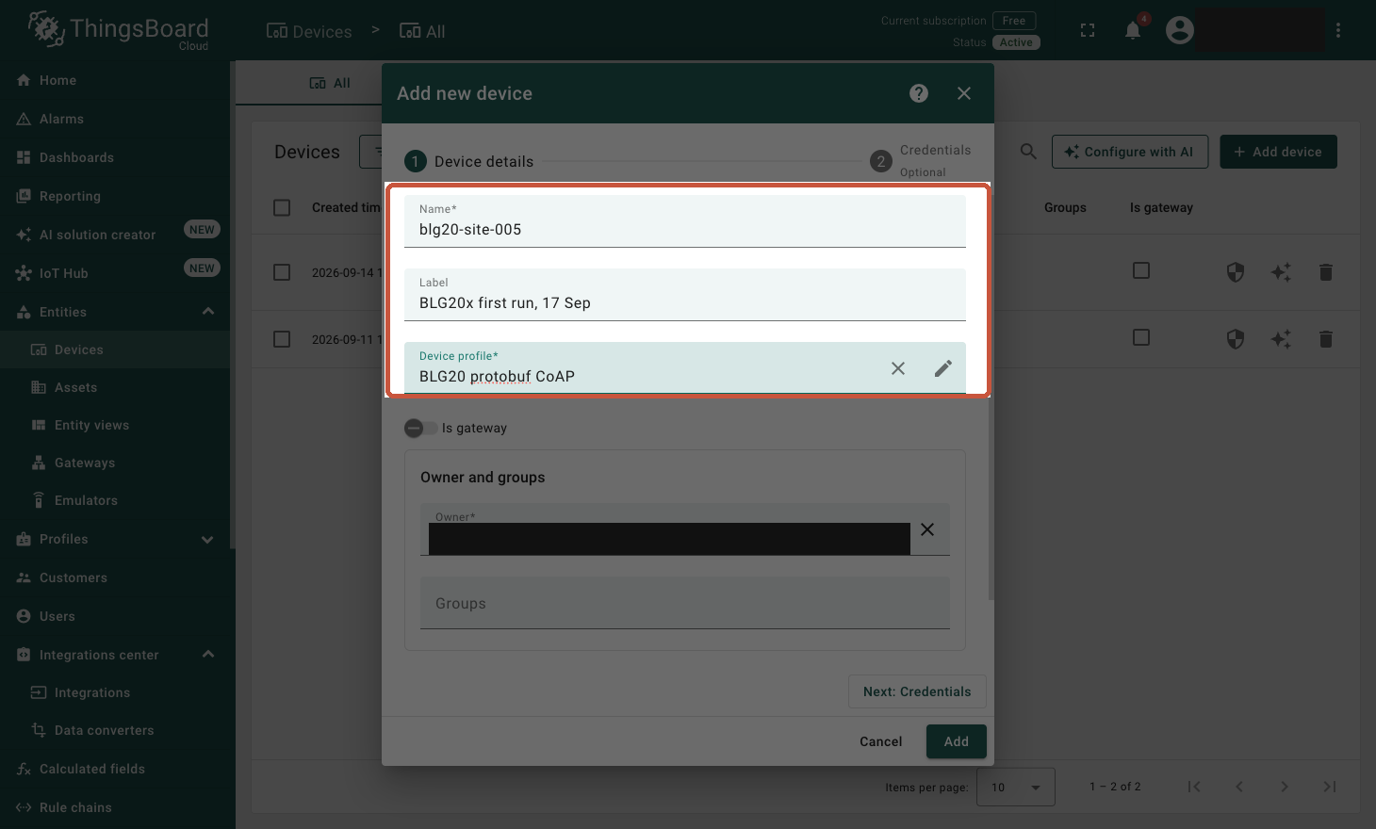Viewport: 1376px width, 829px height.
Task: Delete the 2026-09-11 device row
Action: click(1326, 339)
